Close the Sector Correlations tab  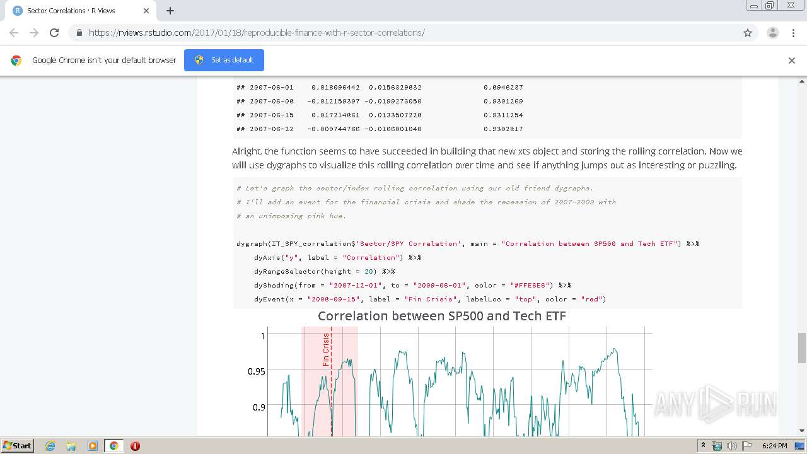(146, 11)
